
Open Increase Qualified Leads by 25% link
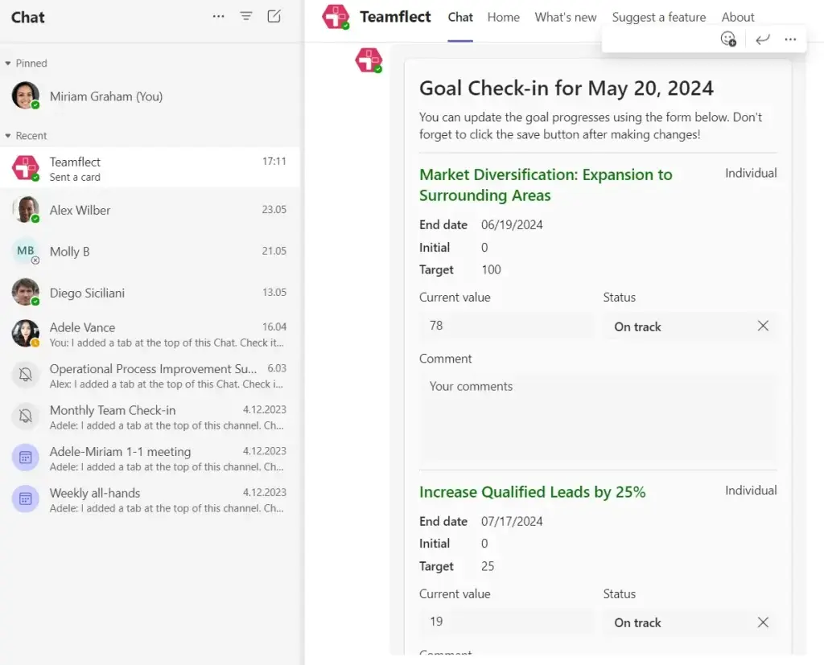click(533, 491)
